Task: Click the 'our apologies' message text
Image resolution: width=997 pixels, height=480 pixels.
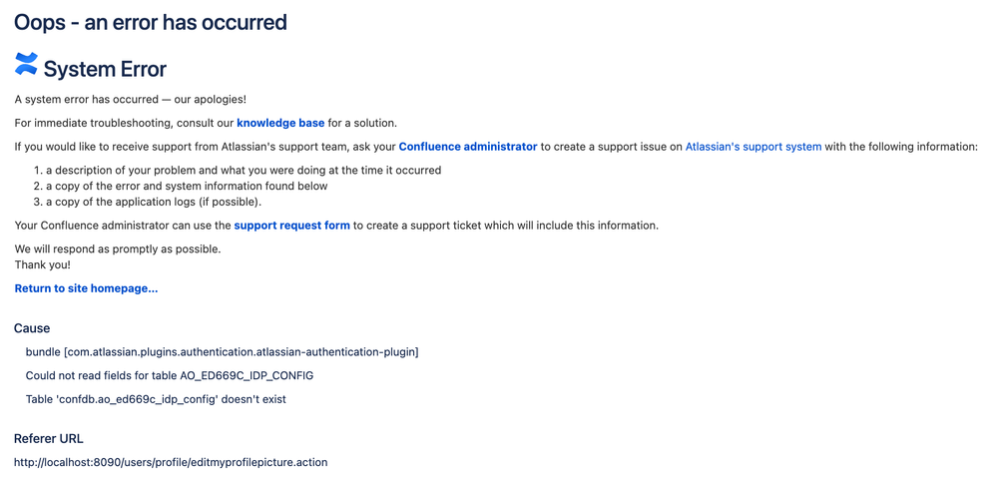Action: (x=130, y=99)
